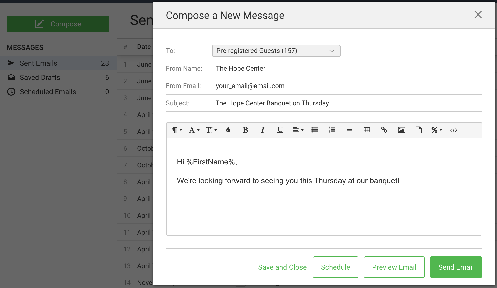
Task: Insert a table into message
Action: coord(367,130)
